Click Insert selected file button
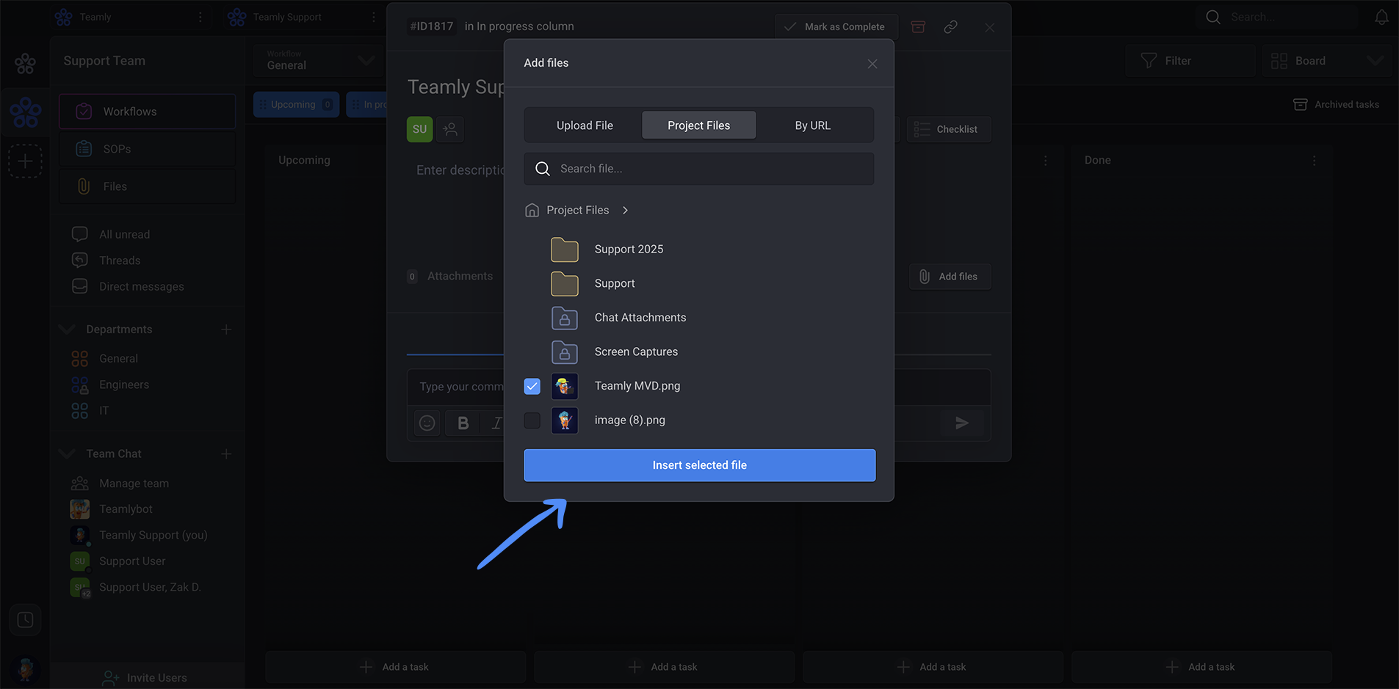 [699, 465]
